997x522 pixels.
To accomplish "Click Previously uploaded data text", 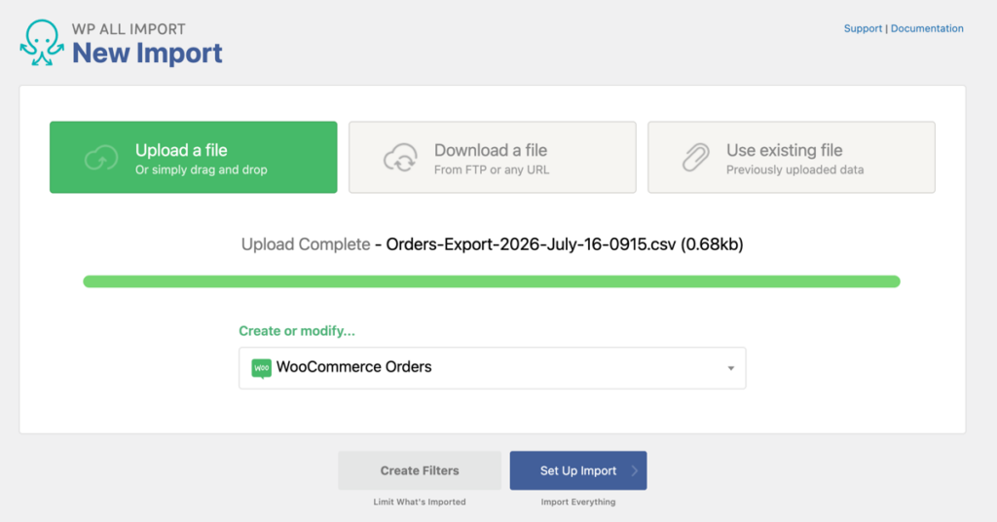I will click(794, 169).
